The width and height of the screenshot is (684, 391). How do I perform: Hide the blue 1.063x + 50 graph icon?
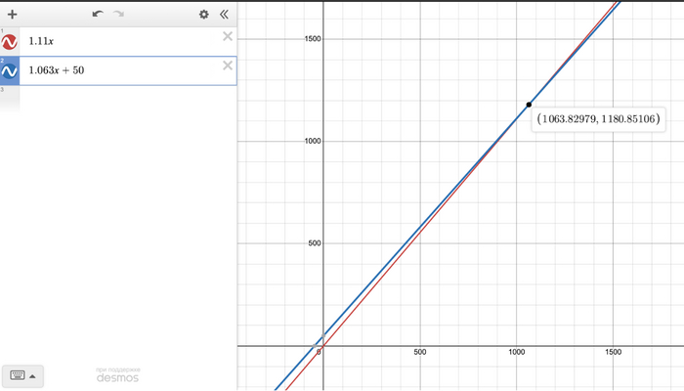point(9,70)
